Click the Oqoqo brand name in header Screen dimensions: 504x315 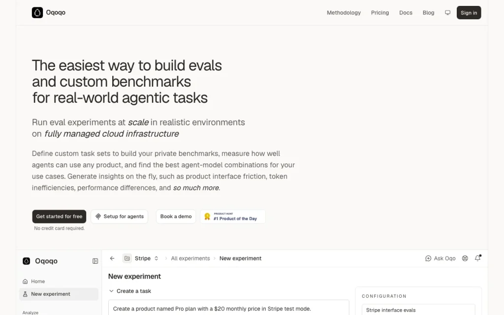56,12
